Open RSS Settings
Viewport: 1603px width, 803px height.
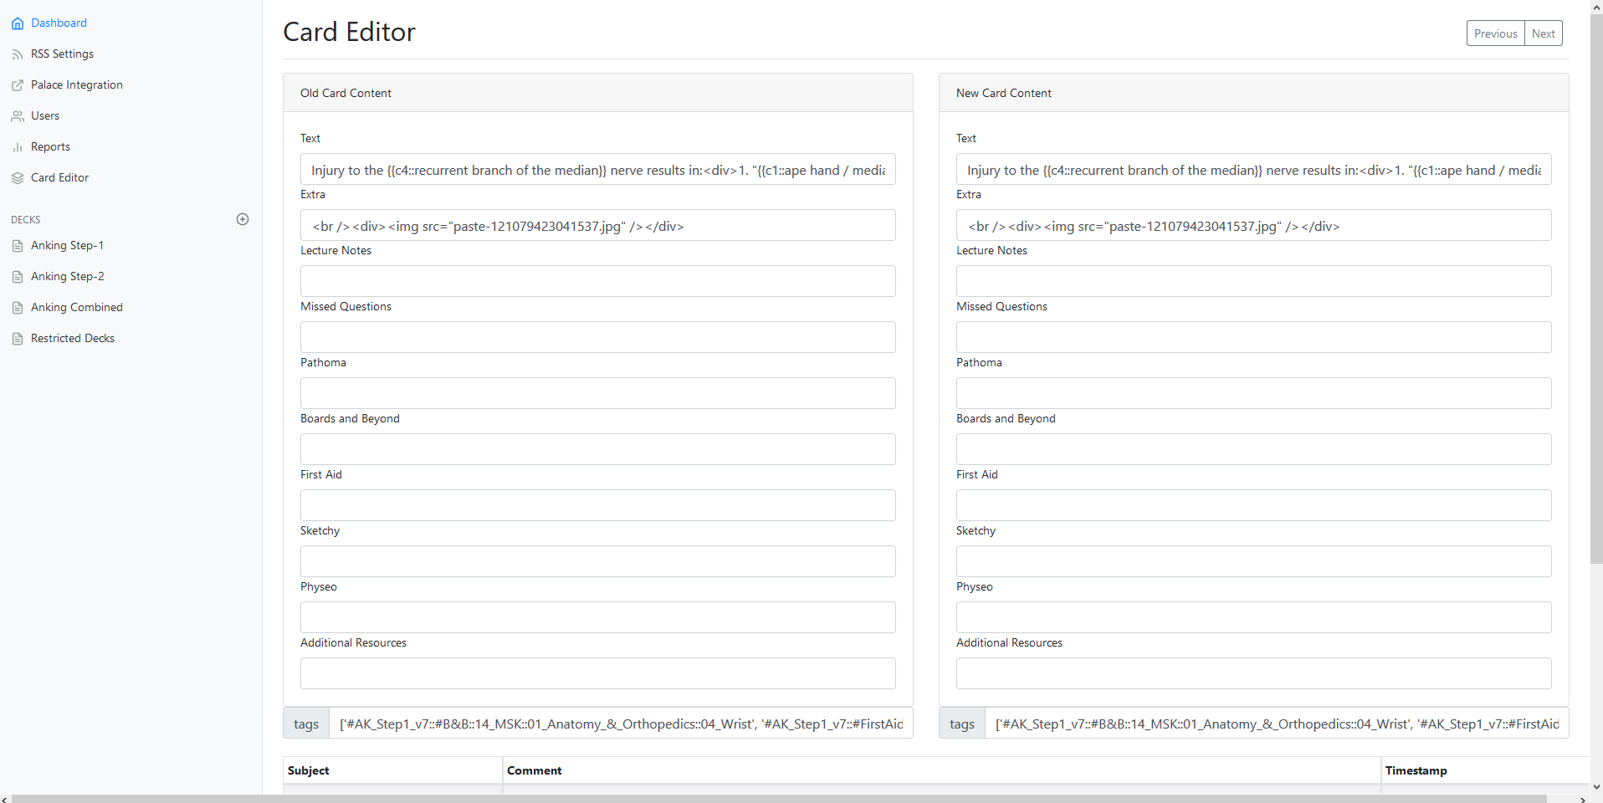click(x=62, y=54)
